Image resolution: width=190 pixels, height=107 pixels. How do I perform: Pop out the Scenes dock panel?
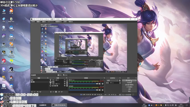pyautogui.click(x=48, y=78)
